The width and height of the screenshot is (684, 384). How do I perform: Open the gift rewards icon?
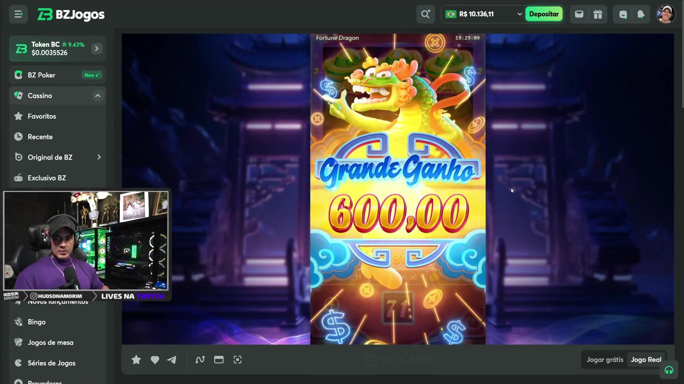pyautogui.click(x=598, y=14)
